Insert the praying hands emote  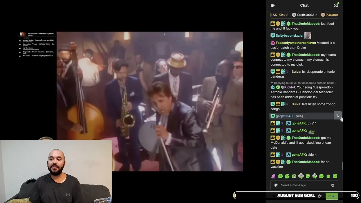[x=273, y=176]
